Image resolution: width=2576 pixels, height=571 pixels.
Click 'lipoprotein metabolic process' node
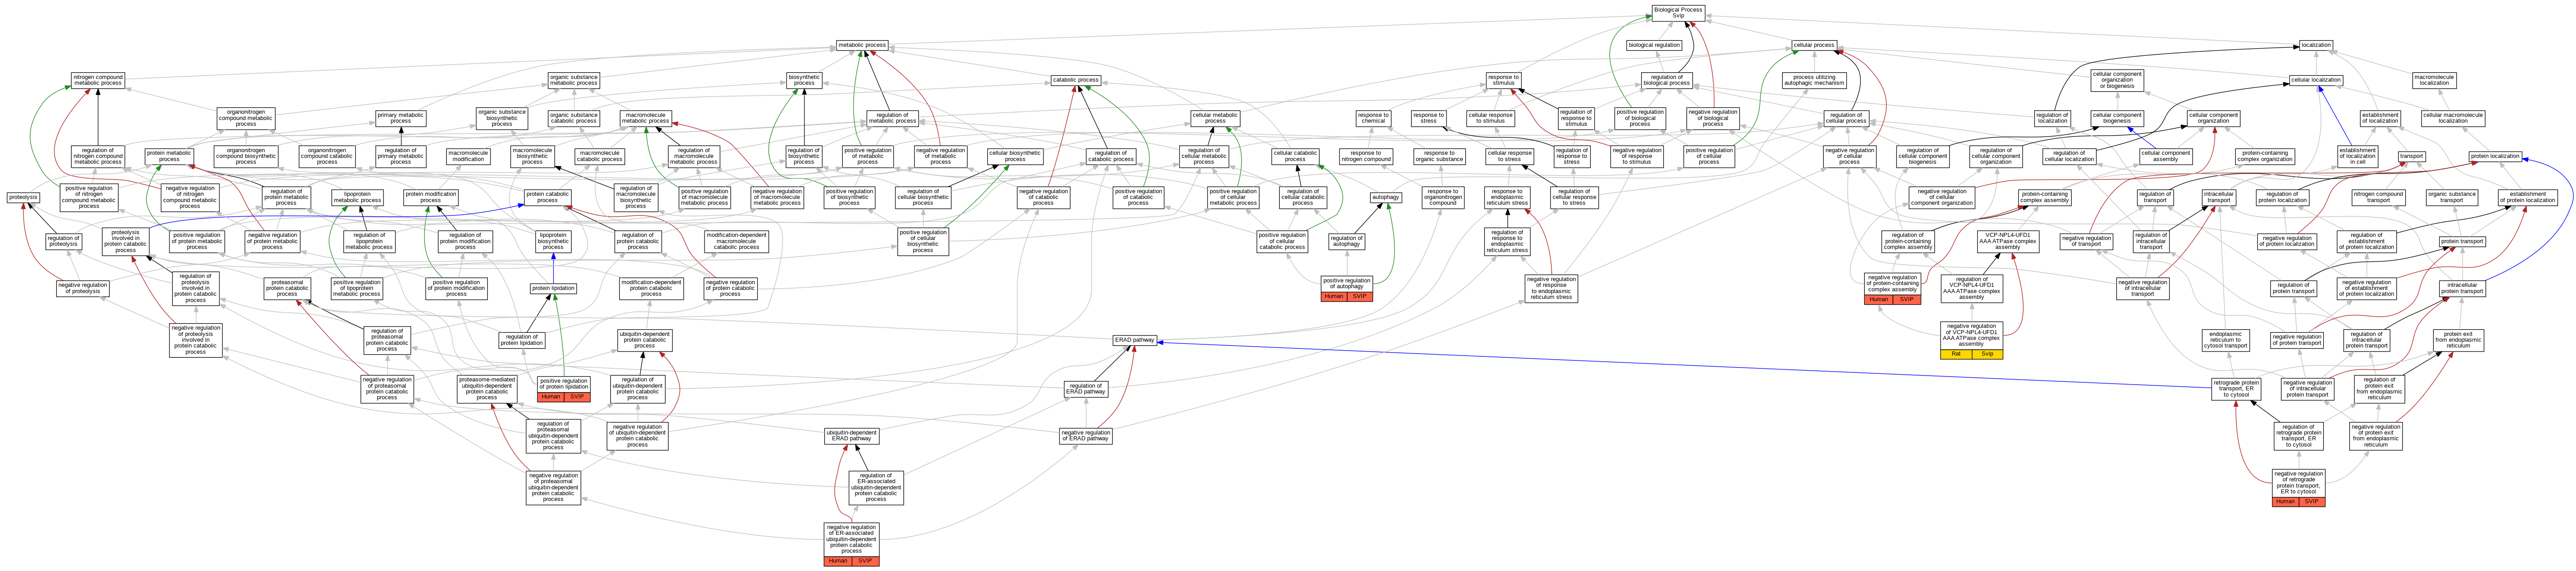click(358, 197)
